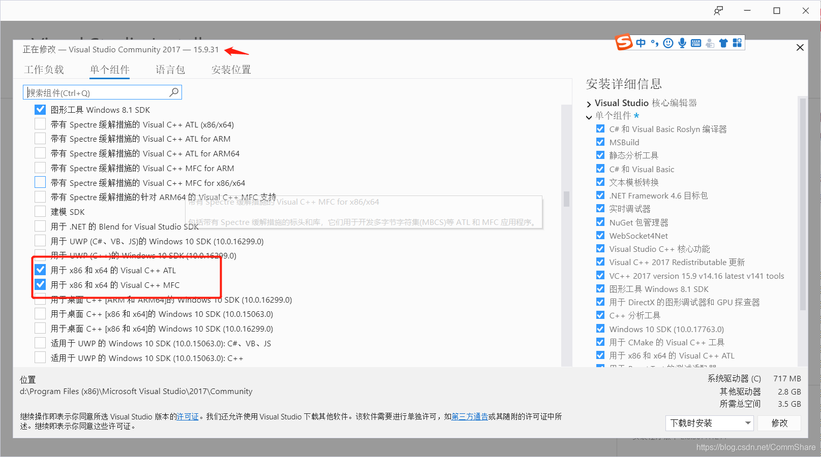Image resolution: width=821 pixels, height=457 pixels.
Task: Close the modify dialog with X
Action: tap(800, 47)
